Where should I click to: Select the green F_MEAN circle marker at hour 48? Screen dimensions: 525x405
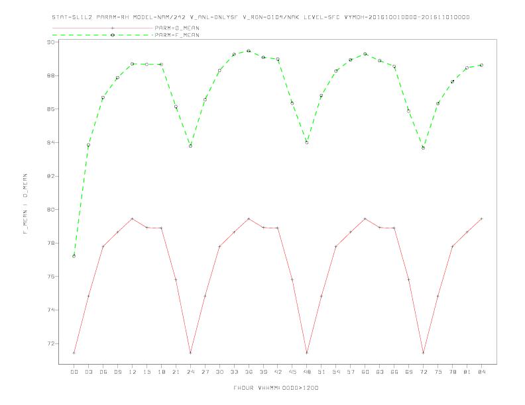(307, 143)
